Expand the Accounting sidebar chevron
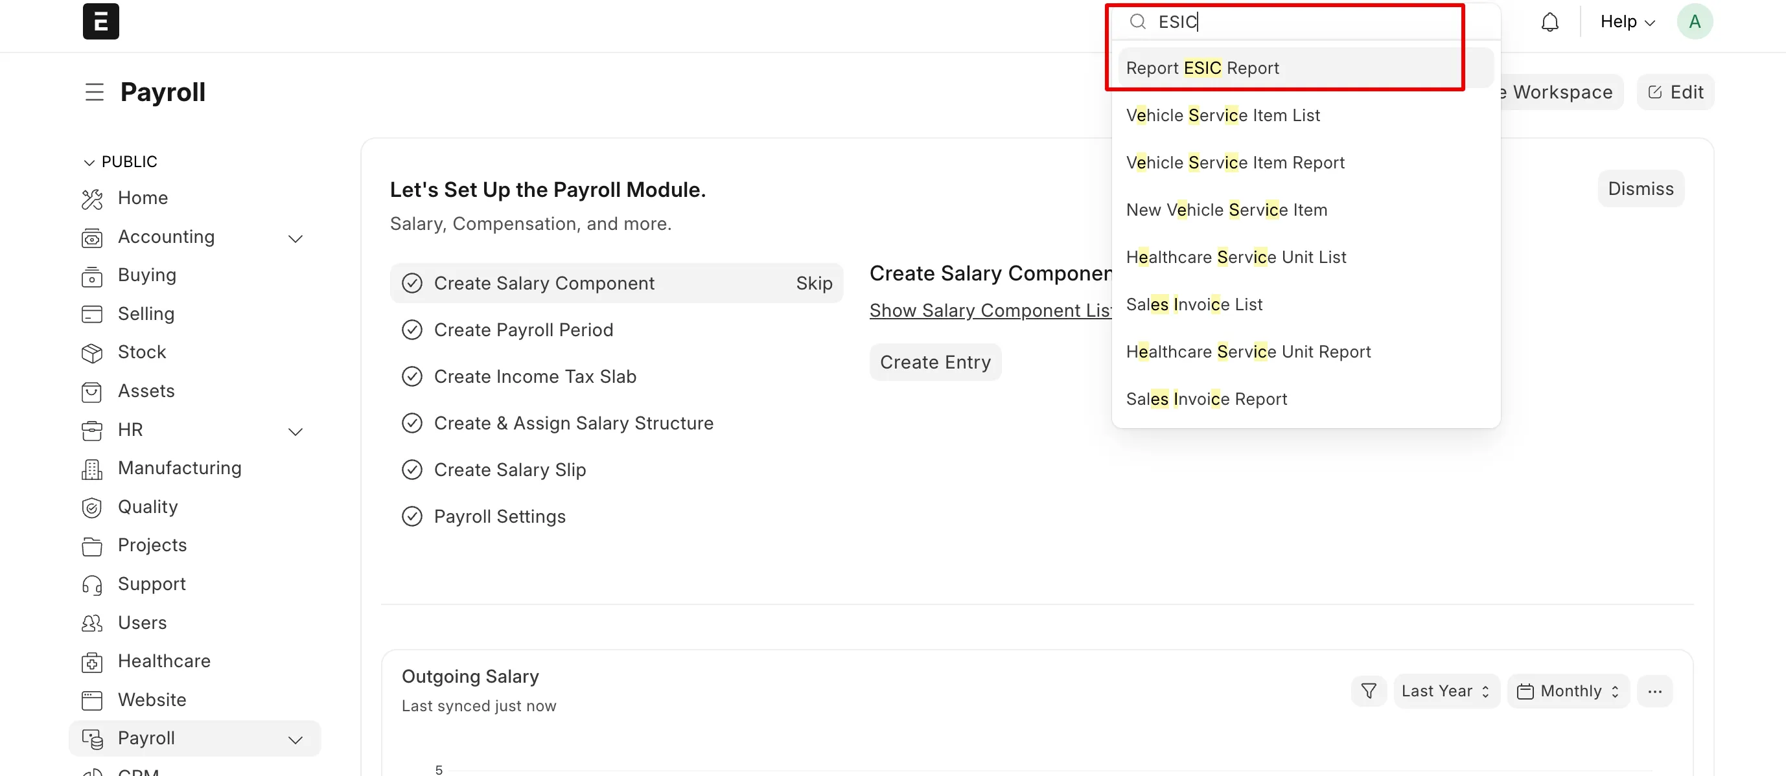This screenshot has height=776, width=1786. point(296,238)
